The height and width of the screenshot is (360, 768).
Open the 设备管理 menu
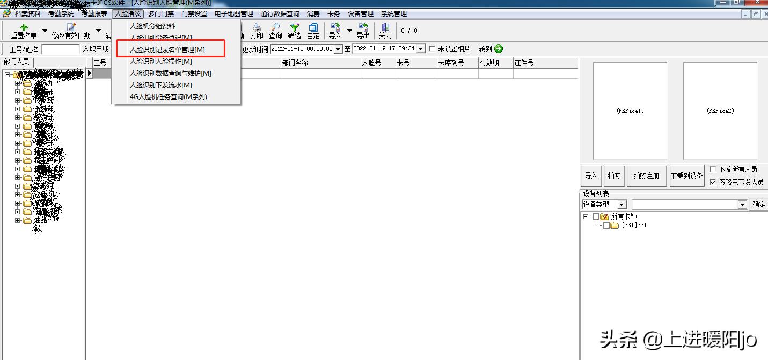point(361,14)
